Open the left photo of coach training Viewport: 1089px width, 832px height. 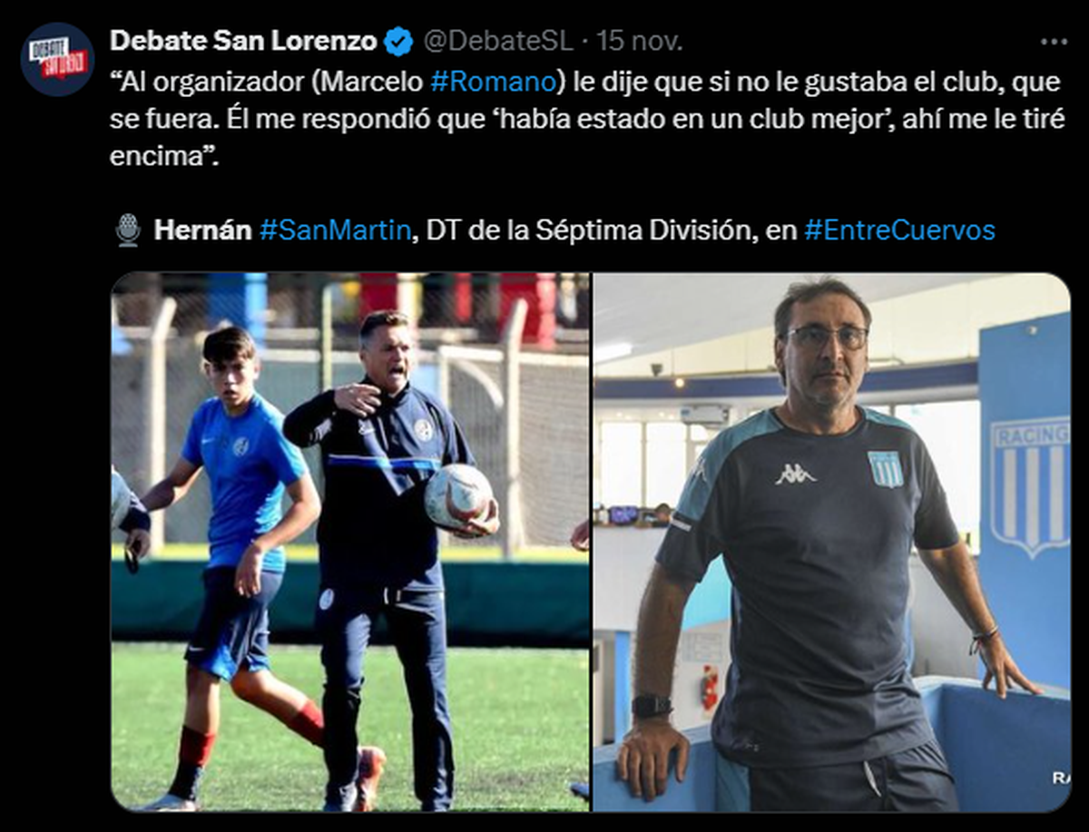[350, 542]
